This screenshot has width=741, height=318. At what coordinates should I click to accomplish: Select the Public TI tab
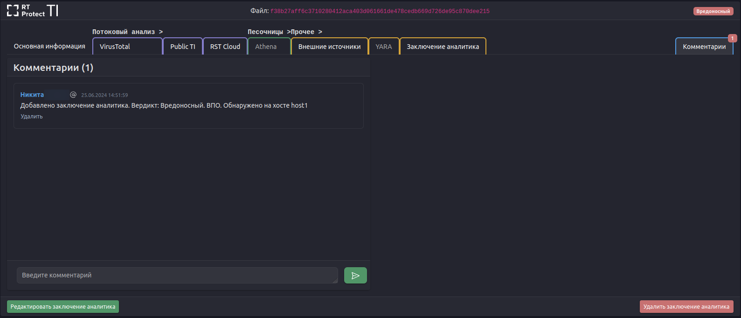click(x=183, y=47)
